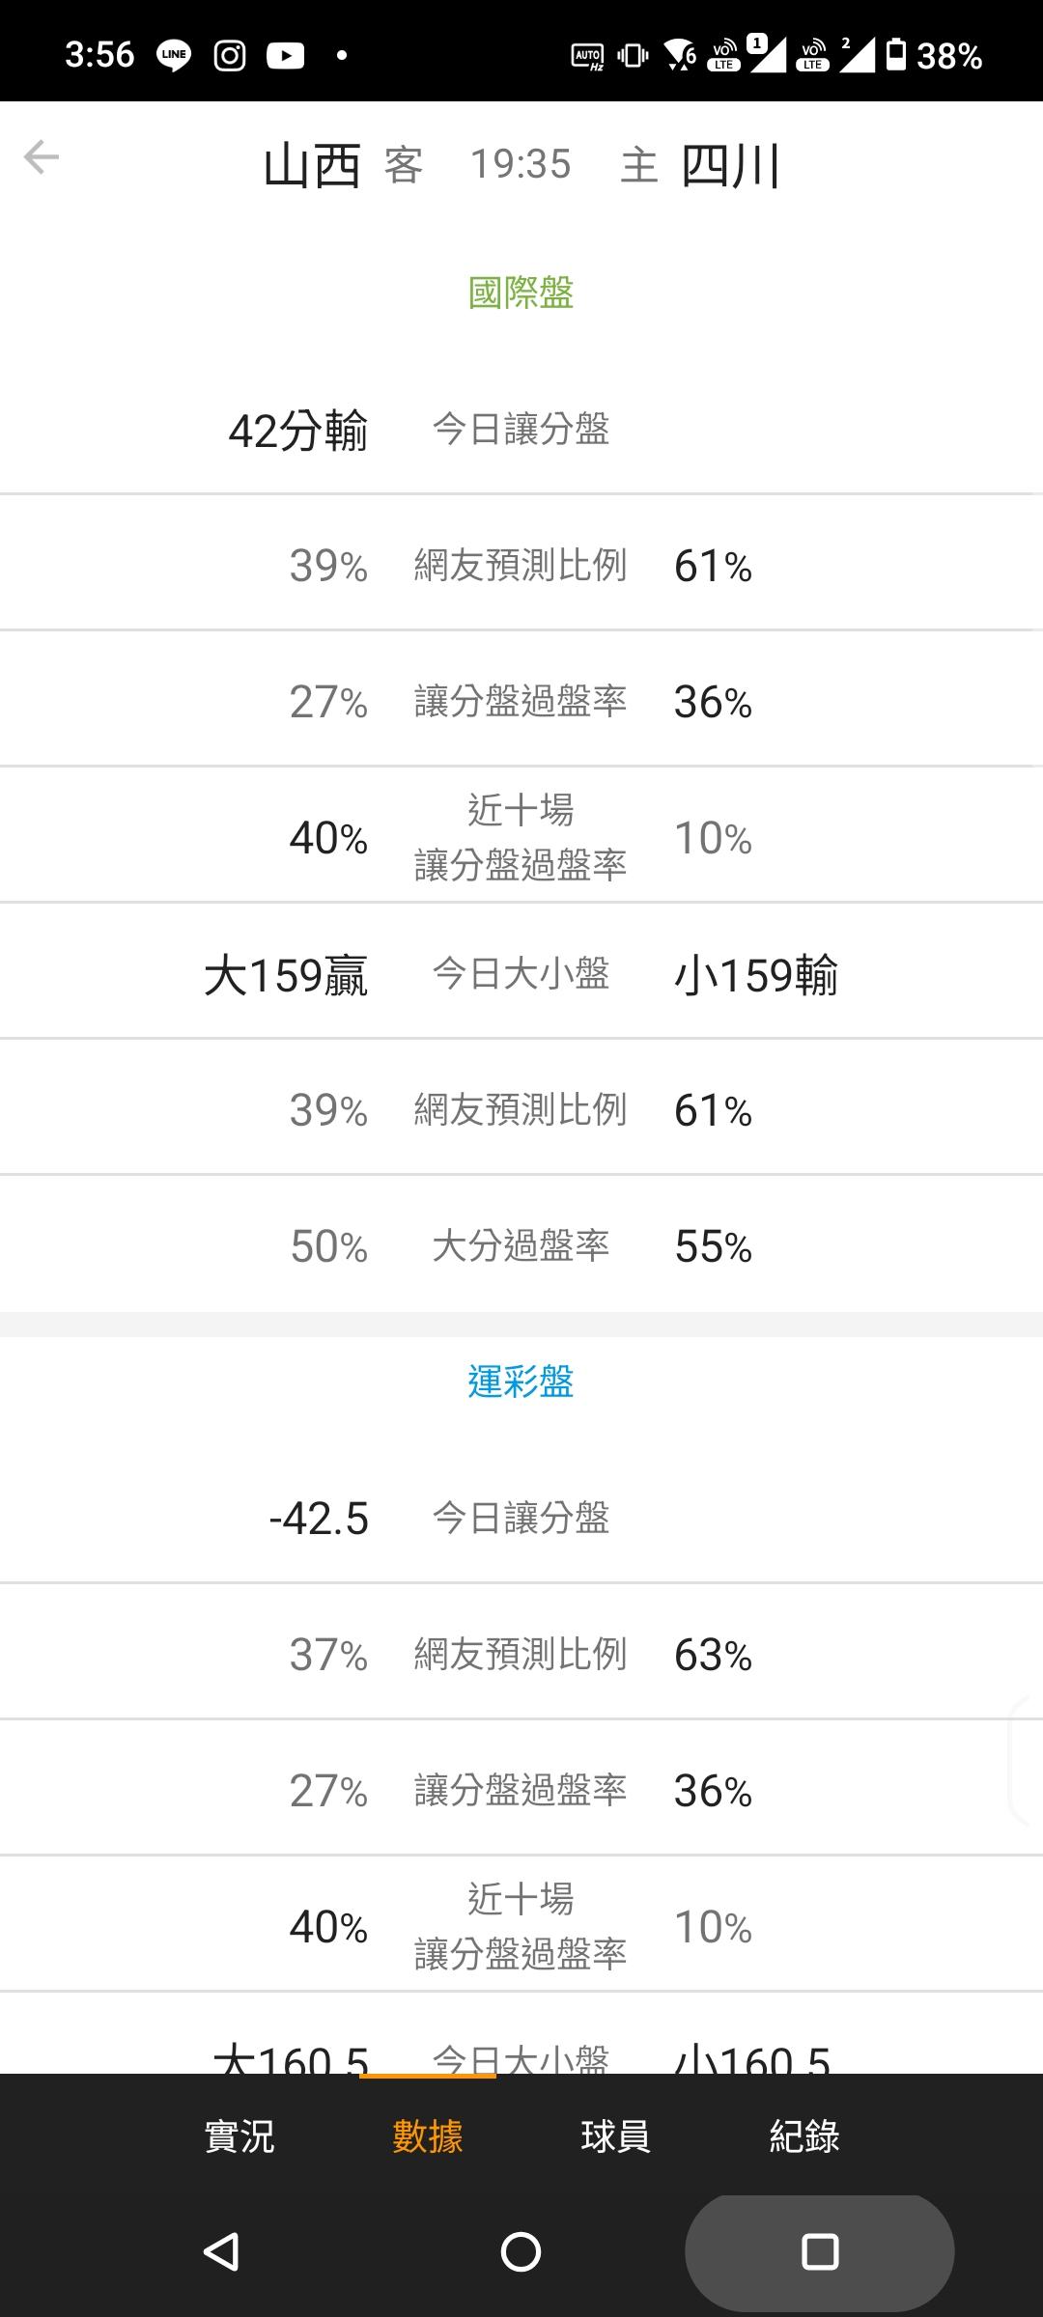1043x2317 pixels.
Task: Tap the 運彩盤 section heading
Action: pyautogui.click(x=521, y=1382)
